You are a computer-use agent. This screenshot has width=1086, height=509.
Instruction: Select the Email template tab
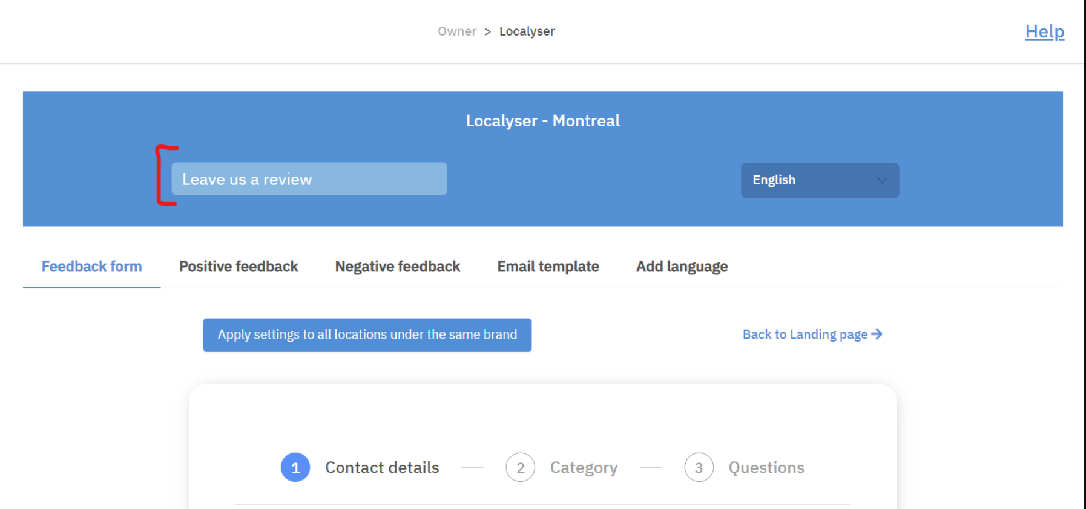coord(548,267)
